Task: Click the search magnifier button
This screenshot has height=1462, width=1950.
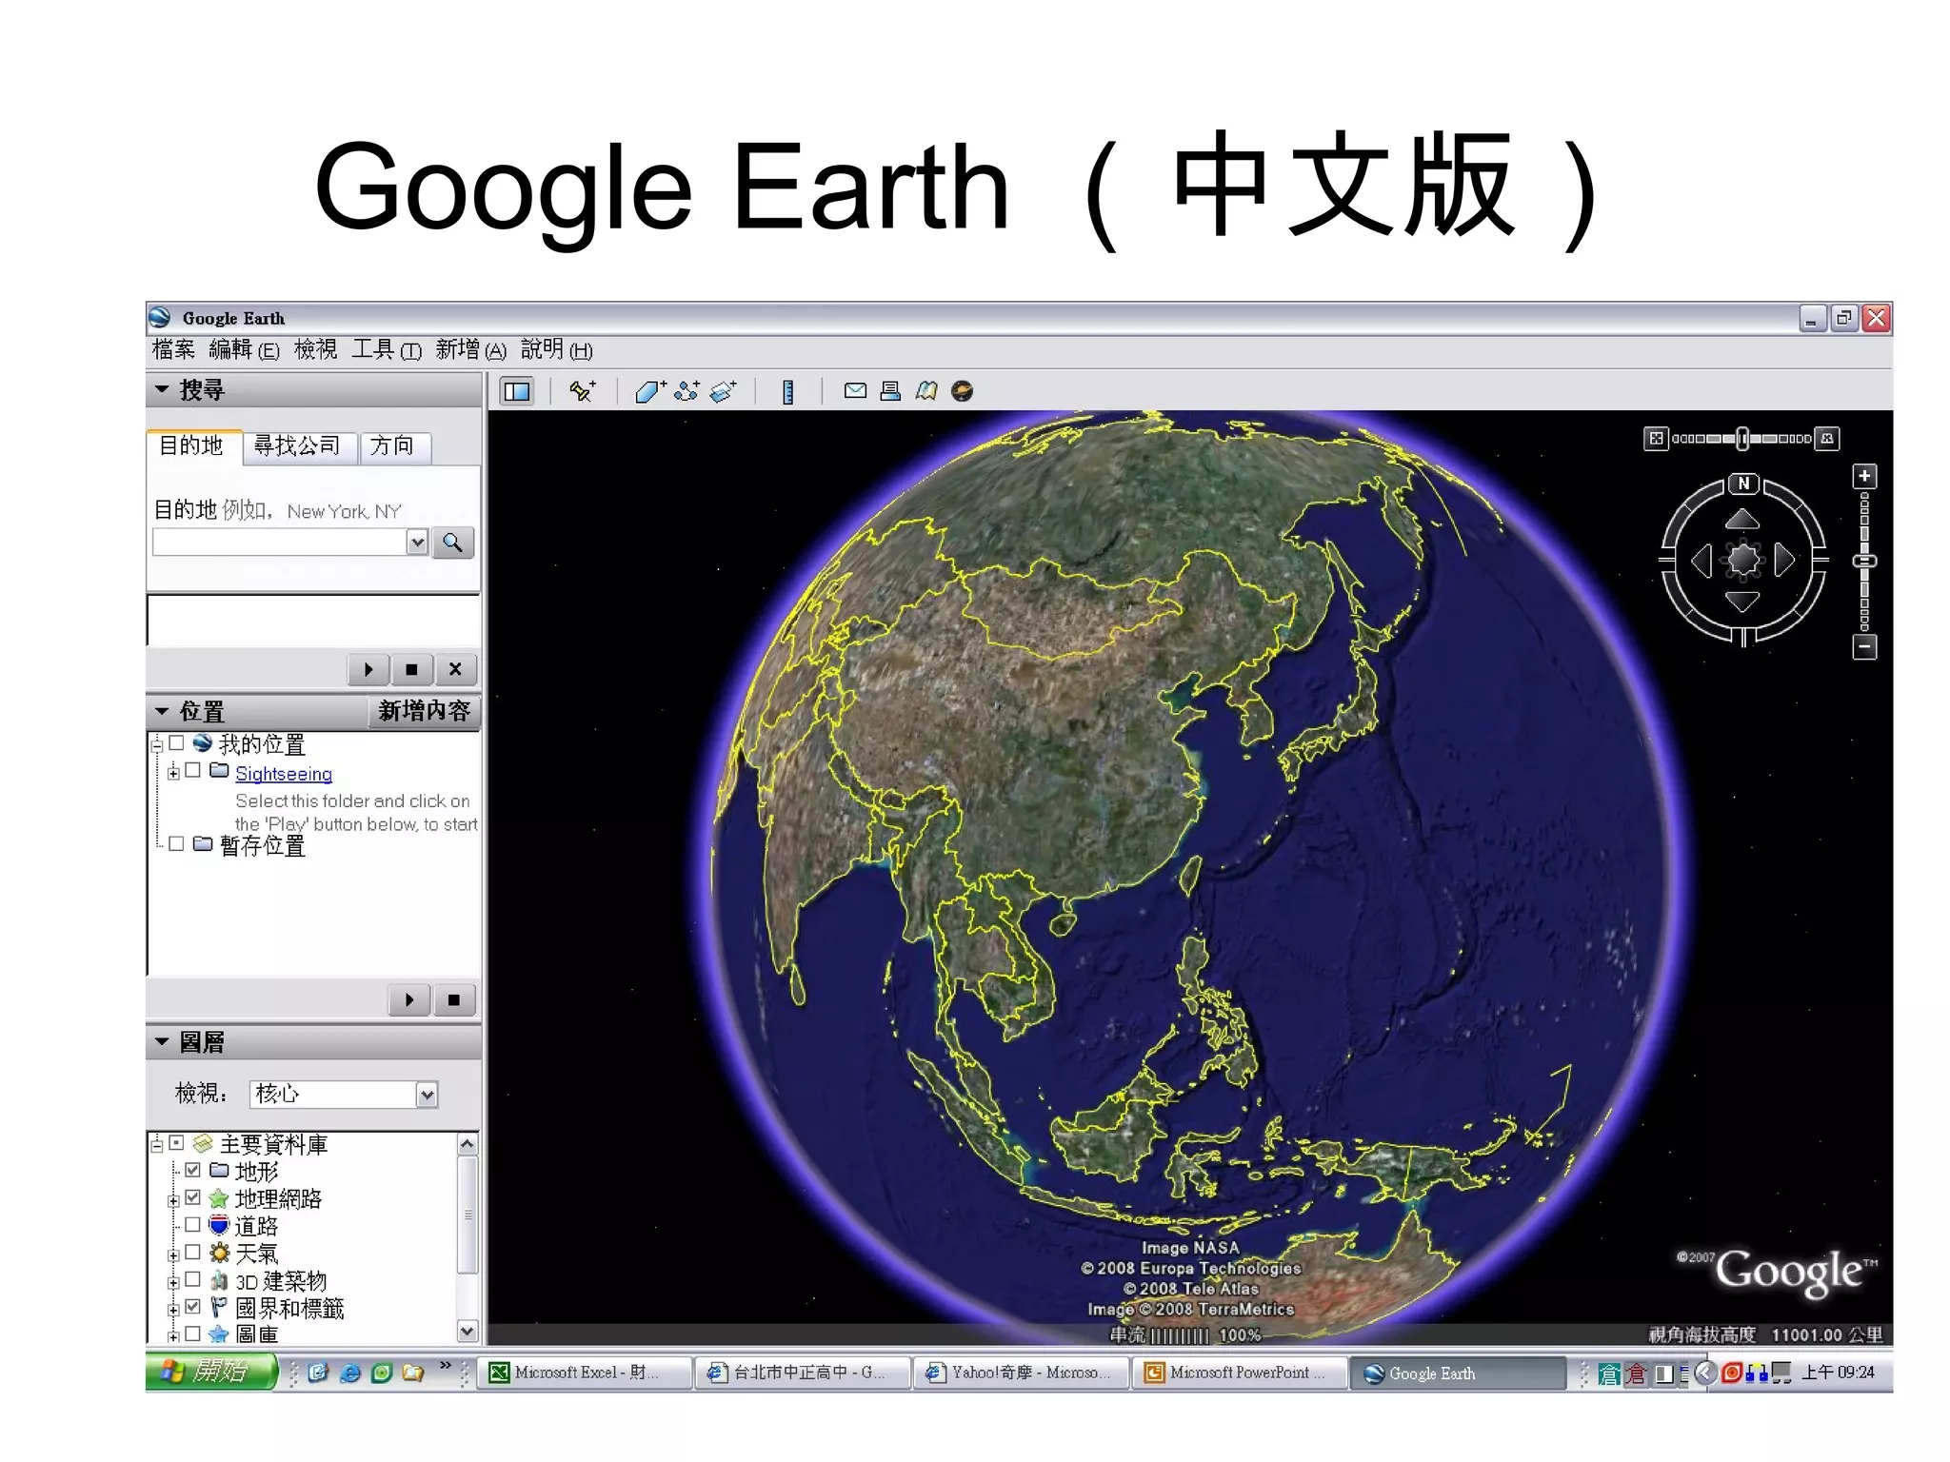Action: [x=453, y=543]
